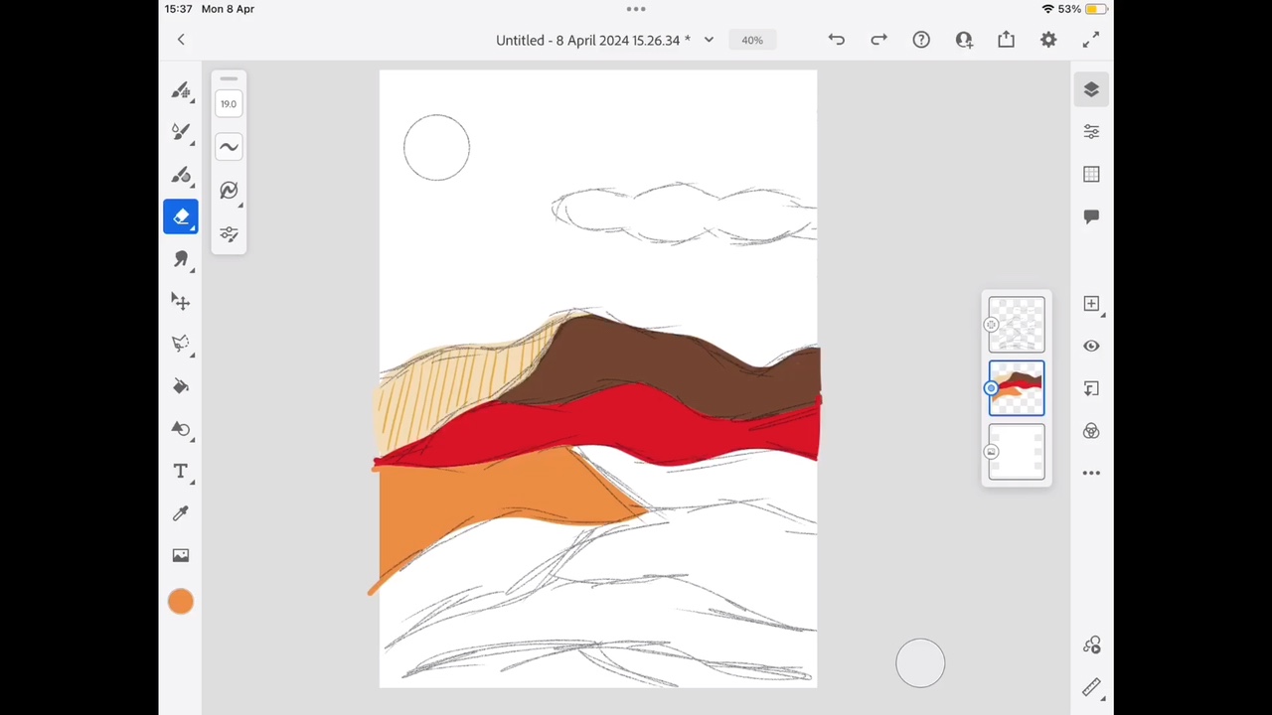The image size is (1272, 715).
Task: Toggle the Layers panel
Action: coord(1091,90)
